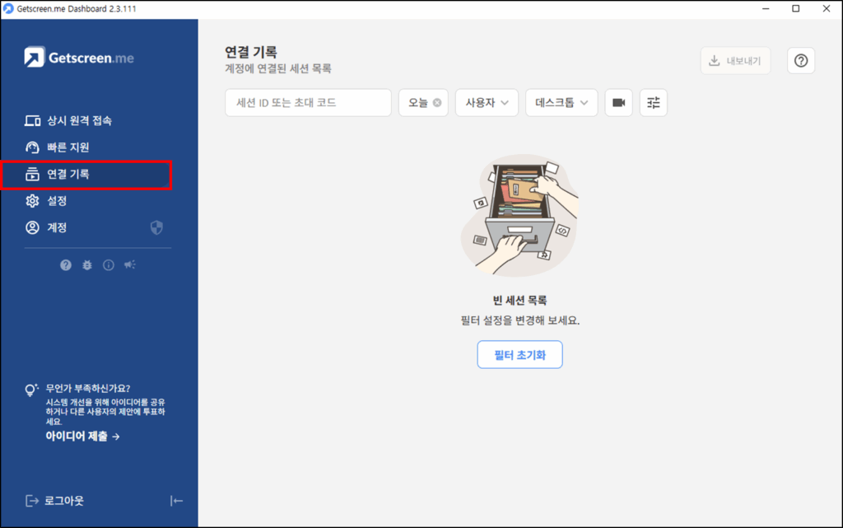Click the info circle icon in sidebar
The image size is (843, 528).
(x=109, y=265)
